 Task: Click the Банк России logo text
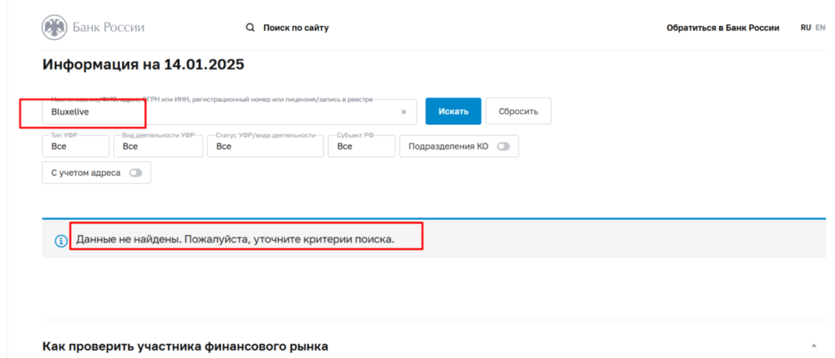click(108, 28)
